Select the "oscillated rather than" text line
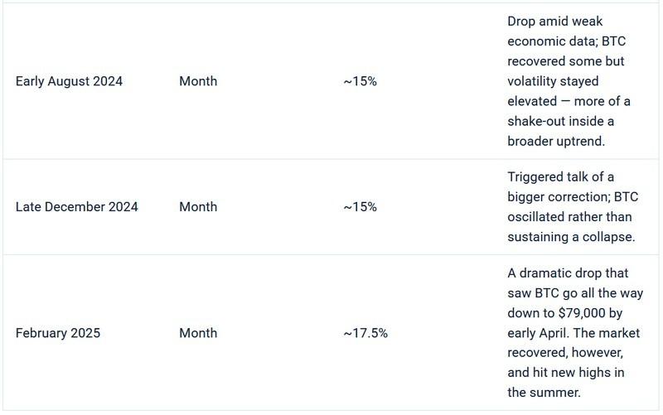663x415 pixels. (569, 216)
